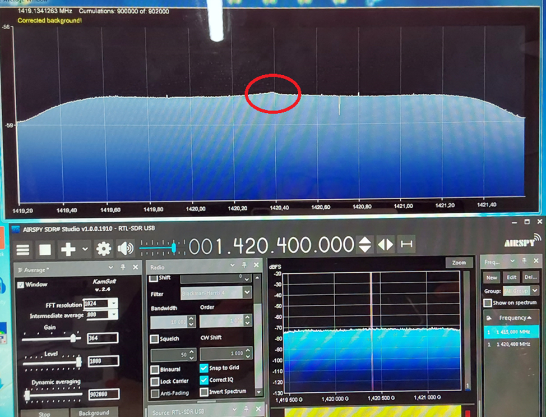Screen dimensions: 546x417
Task: Click the New frequency button
Action: point(492,278)
